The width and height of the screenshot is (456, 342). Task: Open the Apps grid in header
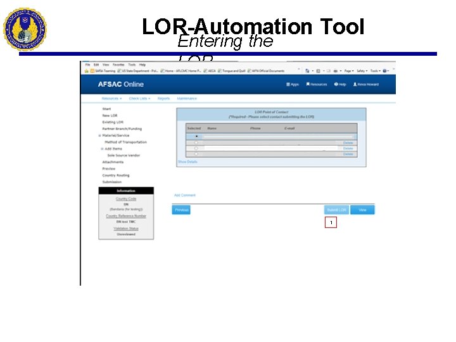pyautogui.click(x=293, y=84)
